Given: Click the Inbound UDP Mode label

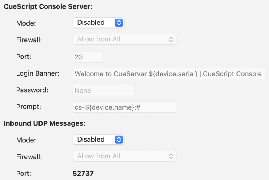Looking at the screenshot, I should pyautogui.click(x=26, y=140).
